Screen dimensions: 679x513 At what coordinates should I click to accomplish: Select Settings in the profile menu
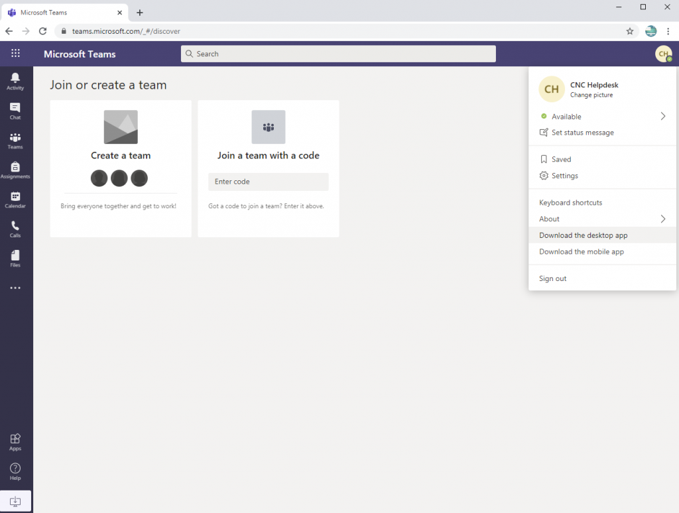point(564,176)
